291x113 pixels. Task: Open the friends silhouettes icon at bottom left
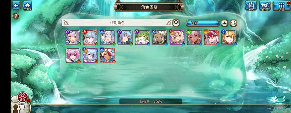click(20, 108)
